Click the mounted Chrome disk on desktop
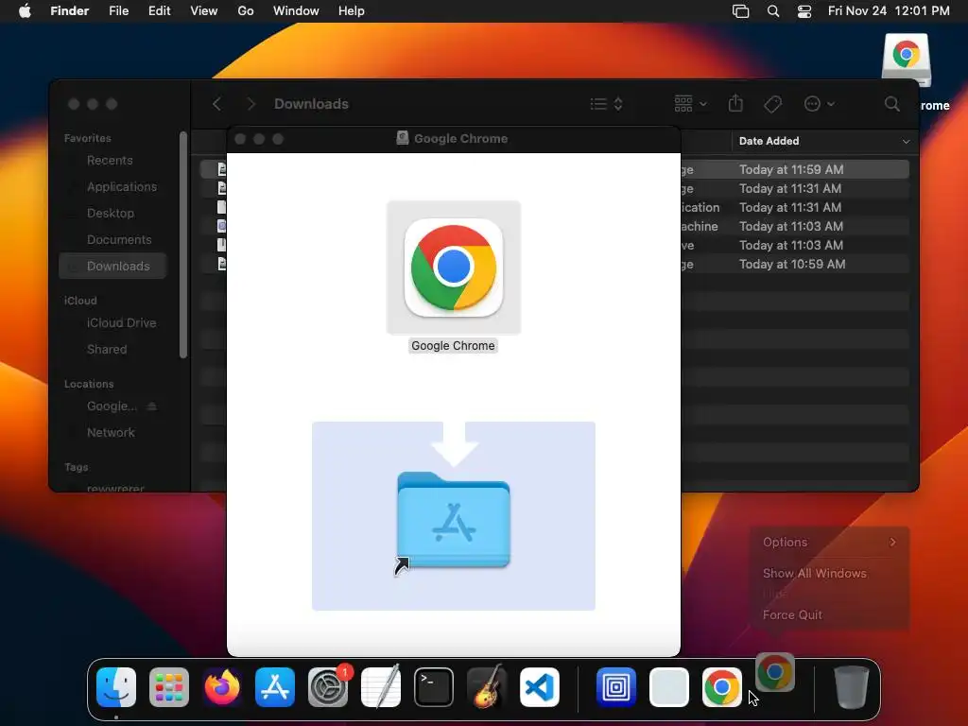Screen dimensions: 968x726 point(906,60)
